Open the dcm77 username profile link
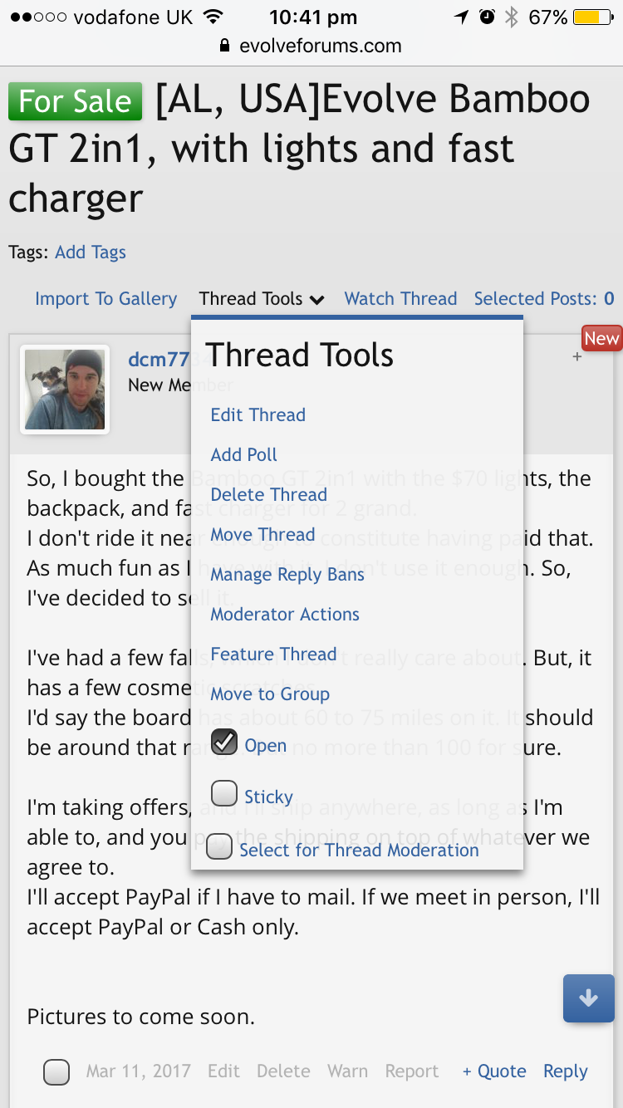The width and height of the screenshot is (623, 1108). coord(159,360)
